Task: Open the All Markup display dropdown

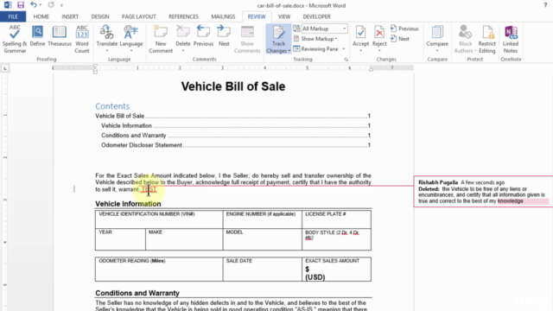Action: pos(324,29)
